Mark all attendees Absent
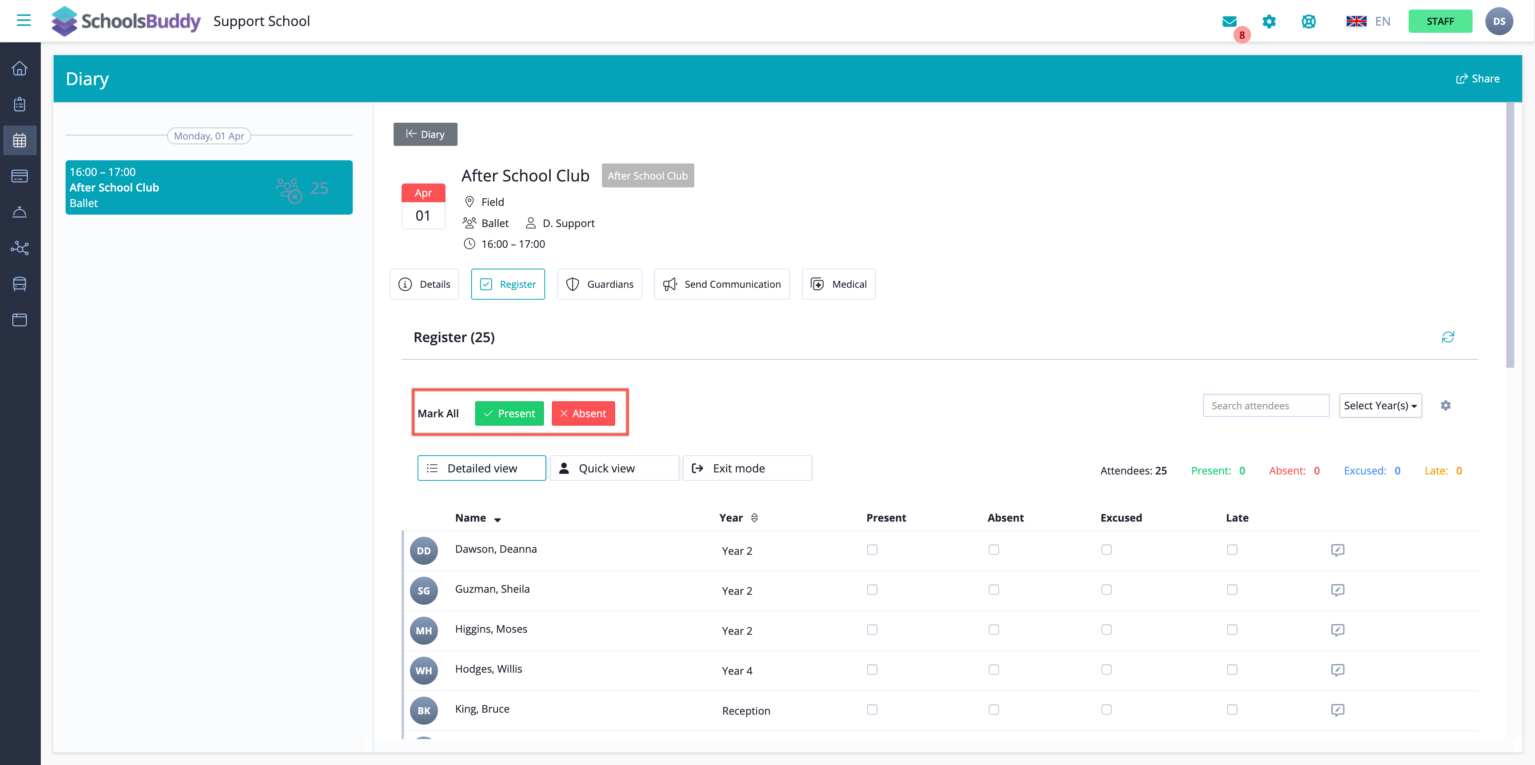 pyautogui.click(x=584, y=413)
